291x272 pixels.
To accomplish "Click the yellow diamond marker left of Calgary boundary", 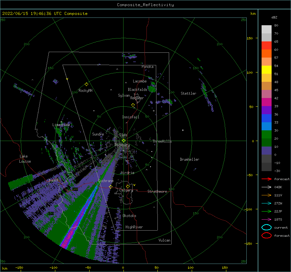I will pyautogui.click(x=111, y=187).
